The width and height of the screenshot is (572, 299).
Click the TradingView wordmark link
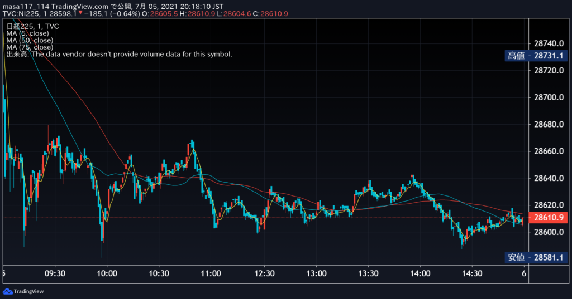28,291
